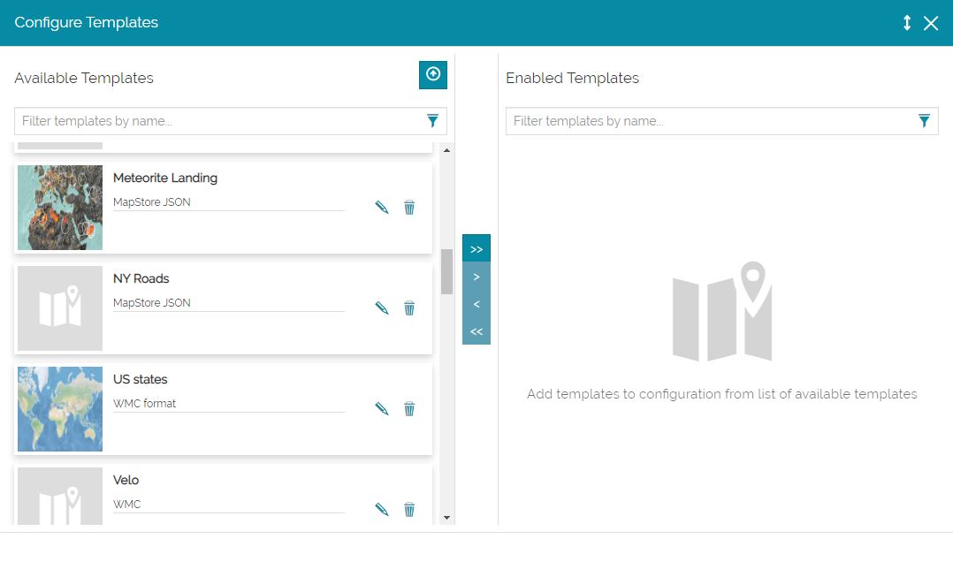Click the scrollbar down arrow in template list
The height and width of the screenshot is (577, 953).
tap(446, 517)
